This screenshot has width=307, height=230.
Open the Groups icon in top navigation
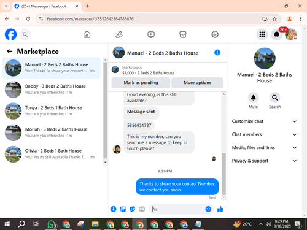tap(215, 34)
